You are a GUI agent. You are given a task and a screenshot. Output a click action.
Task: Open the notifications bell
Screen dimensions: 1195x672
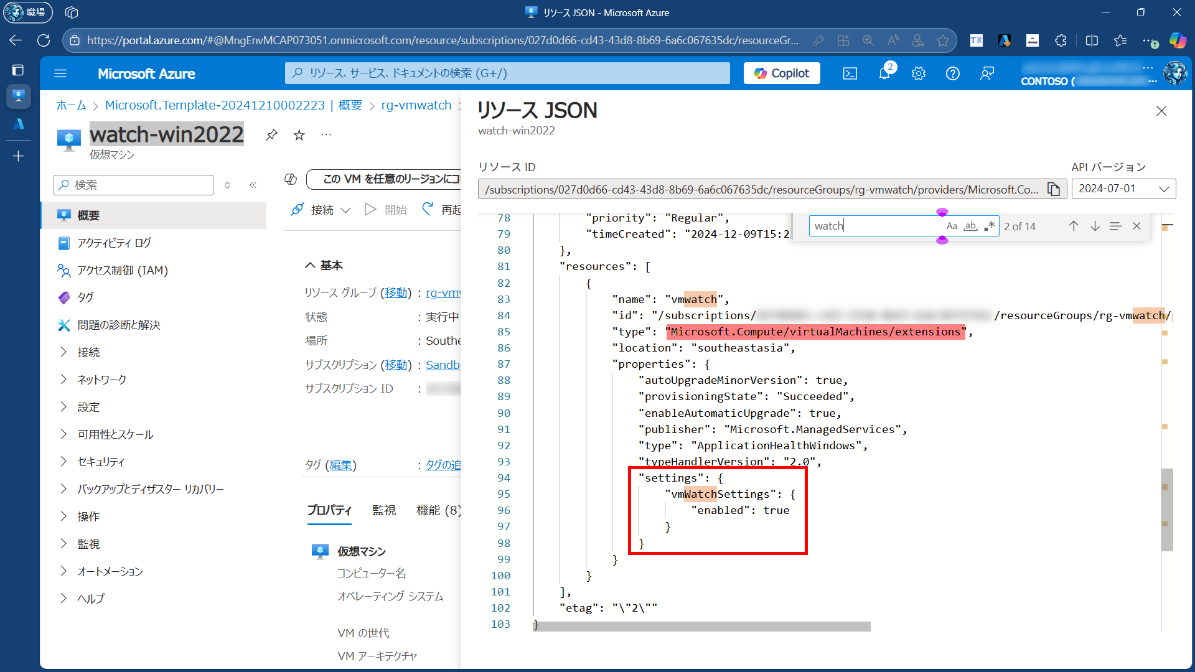tap(884, 73)
